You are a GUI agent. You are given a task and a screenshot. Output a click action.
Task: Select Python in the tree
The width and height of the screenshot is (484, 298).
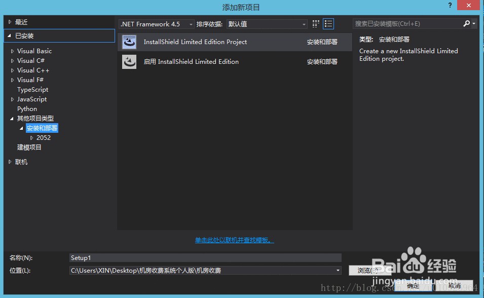coord(27,108)
